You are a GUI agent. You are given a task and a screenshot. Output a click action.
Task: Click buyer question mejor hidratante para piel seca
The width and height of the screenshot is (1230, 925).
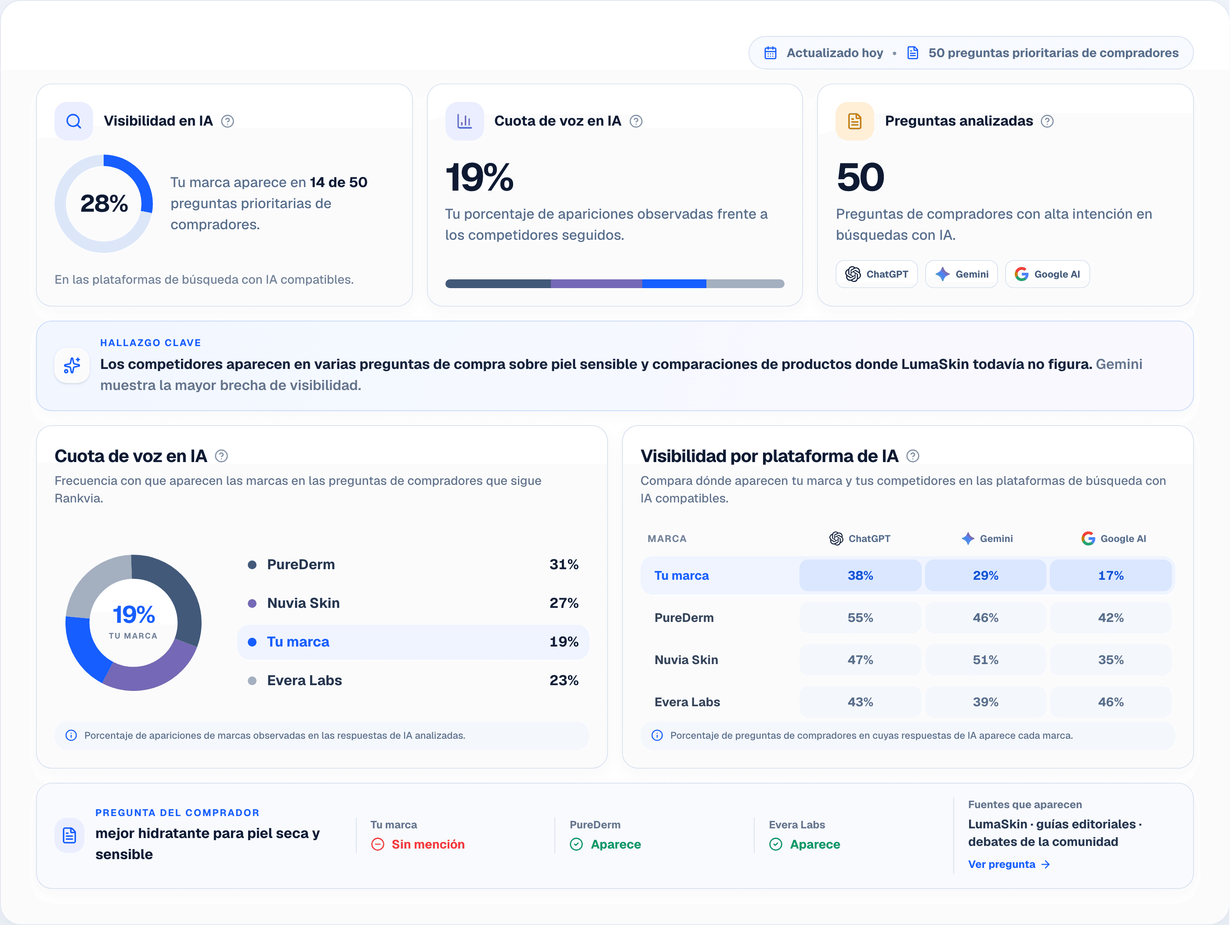point(207,843)
